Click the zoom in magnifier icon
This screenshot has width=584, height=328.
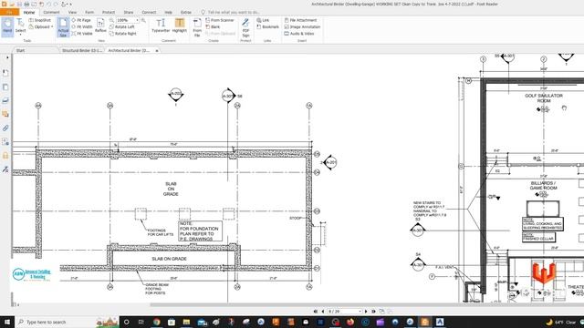click(x=143, y=20)
